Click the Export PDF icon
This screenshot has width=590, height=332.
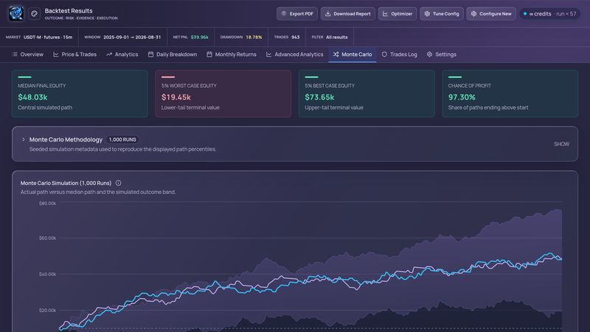tap(284, 13)
